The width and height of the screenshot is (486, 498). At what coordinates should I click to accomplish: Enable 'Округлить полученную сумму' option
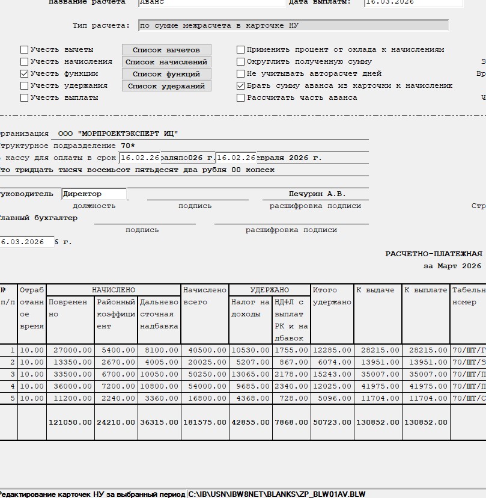(241, 62)
